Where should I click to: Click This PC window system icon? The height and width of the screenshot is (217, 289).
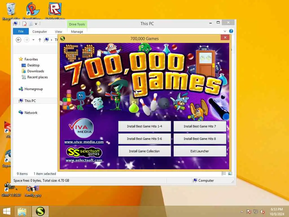tap(15, 24)
